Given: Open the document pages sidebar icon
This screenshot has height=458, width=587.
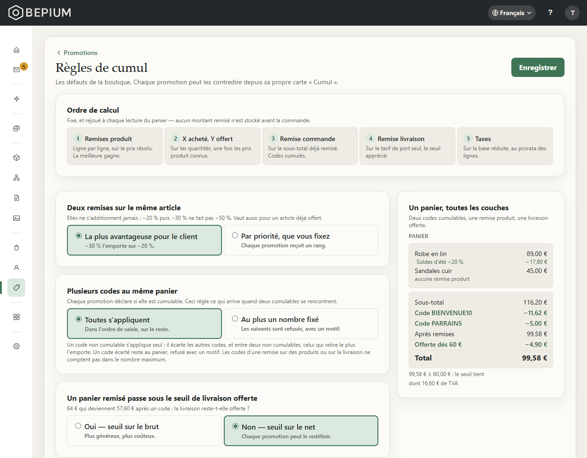Looking at the screenshot, I should click(17, 198).
